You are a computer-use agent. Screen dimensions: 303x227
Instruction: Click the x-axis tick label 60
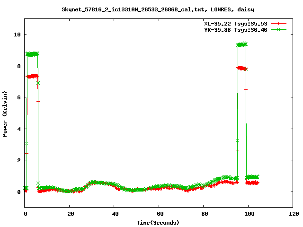[x=160, y=214]
